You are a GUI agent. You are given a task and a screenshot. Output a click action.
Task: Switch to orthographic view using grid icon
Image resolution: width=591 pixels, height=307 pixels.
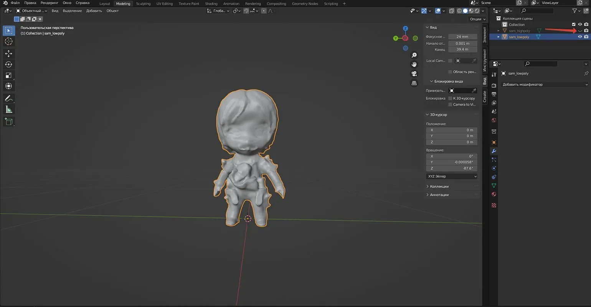click(x=414, y=83)
